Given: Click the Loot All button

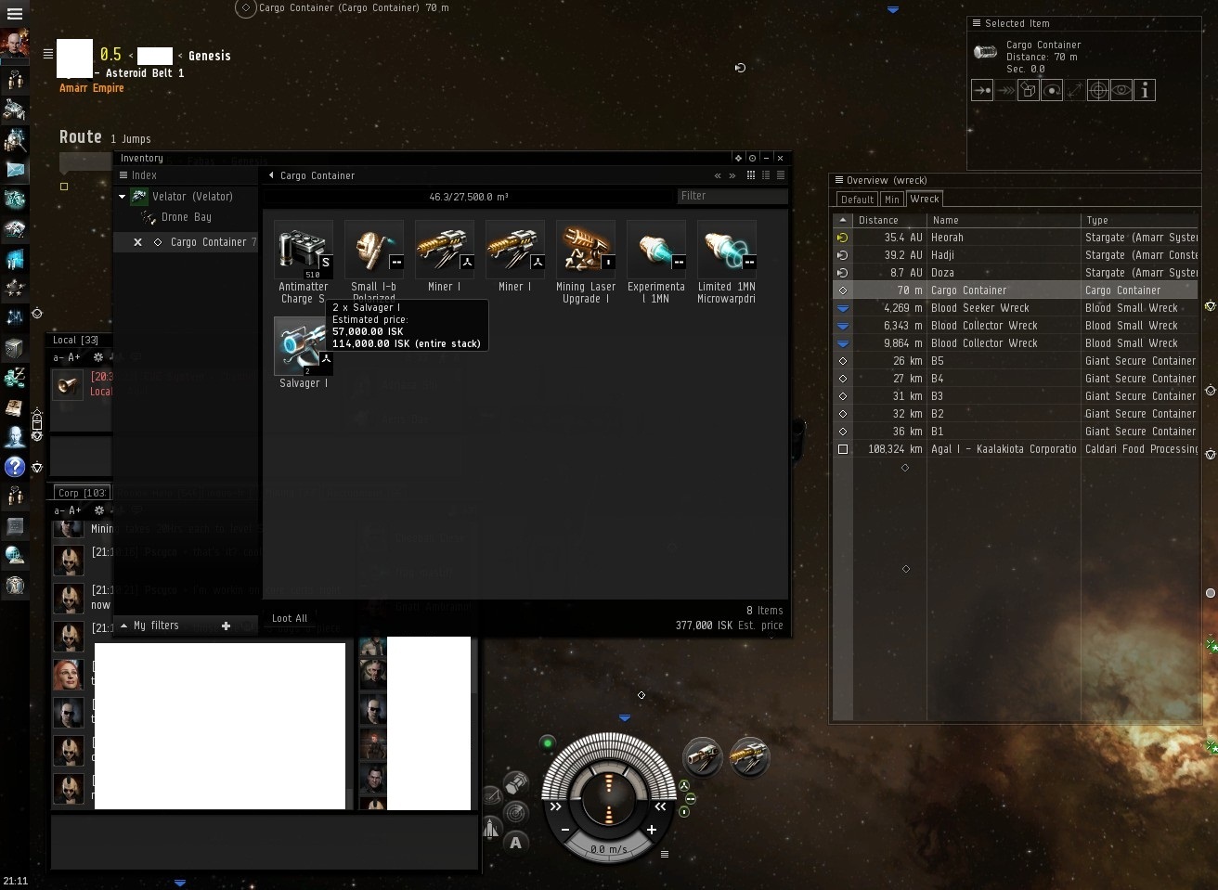Looking at the screenshot, I should 290,618.
